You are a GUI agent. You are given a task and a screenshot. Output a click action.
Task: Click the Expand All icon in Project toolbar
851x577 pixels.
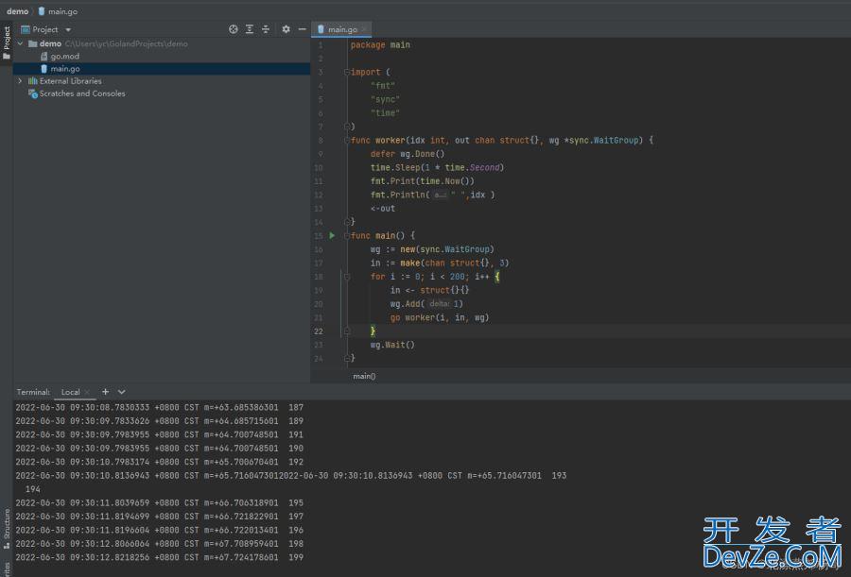pyautogui.click(x=249, y=29)
